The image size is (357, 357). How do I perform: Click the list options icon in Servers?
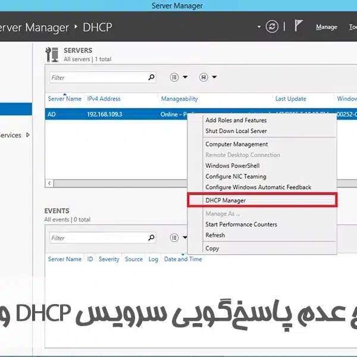point(174,77)
